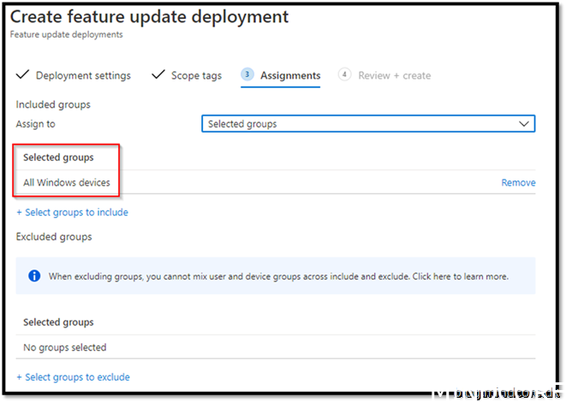Click the step 4 circle icon
The height and width of the screenshot is (402, 566).
click(x=344, y=75)
